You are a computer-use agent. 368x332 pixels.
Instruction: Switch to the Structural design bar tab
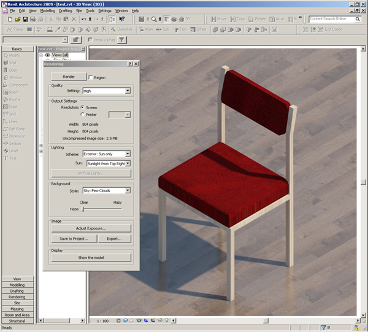17,321
